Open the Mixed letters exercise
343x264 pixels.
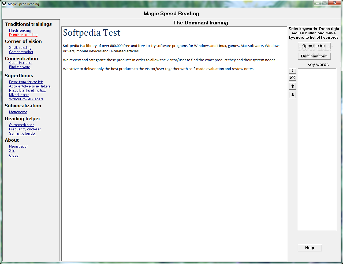coord(19,95)
